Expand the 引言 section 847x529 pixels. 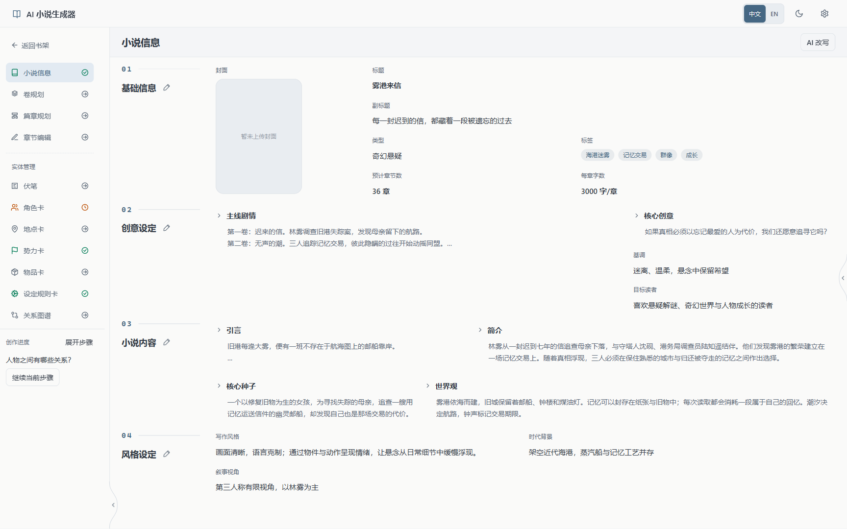point(229,331)
